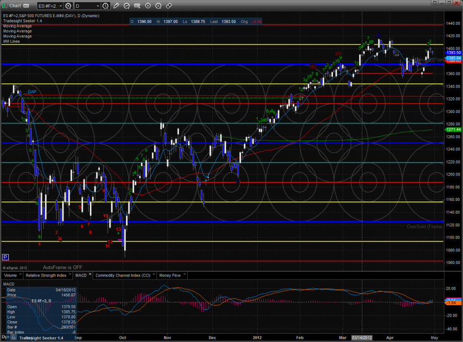Toggle the blue P button on chart
This screenshot has height=342, width=463.
pos(5,257)
